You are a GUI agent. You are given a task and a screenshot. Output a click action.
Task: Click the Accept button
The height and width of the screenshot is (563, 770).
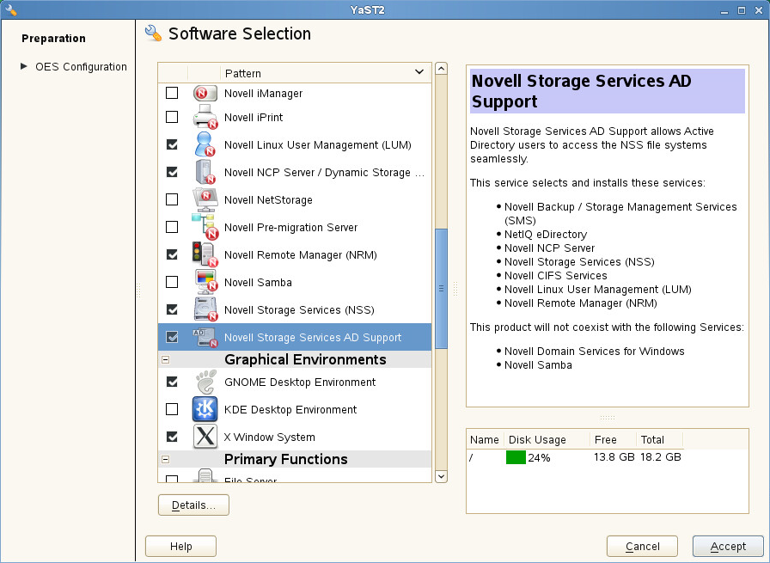tap(728, 546)
